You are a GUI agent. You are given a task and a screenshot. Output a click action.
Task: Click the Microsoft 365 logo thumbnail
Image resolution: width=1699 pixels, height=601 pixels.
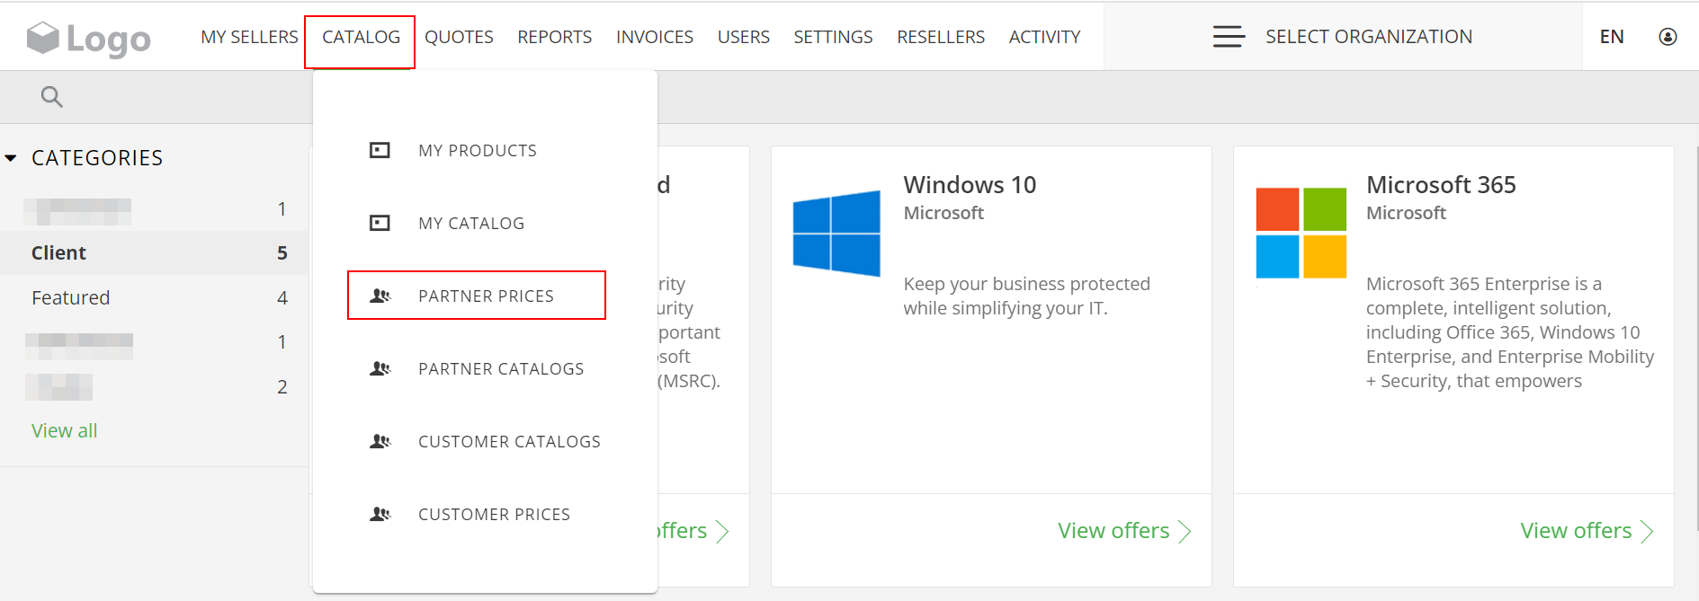coord(1301,233)
